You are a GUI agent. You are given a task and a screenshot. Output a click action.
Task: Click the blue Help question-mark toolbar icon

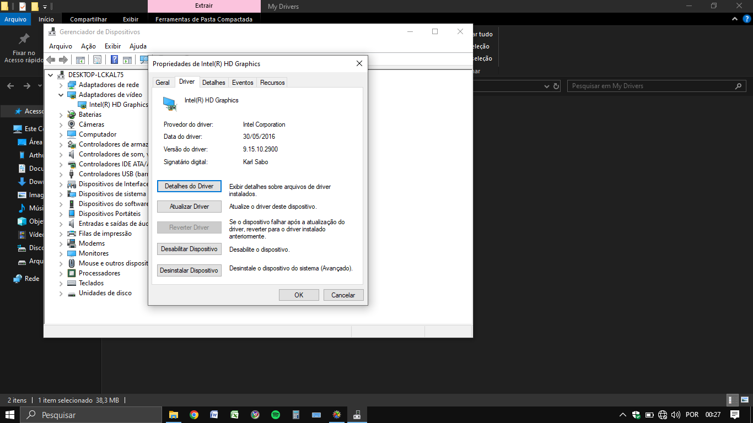[x=115, y=59]
